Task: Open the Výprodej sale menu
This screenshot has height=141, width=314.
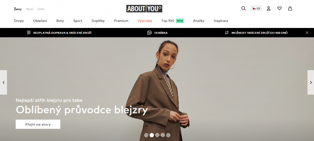Action: pos(145,21)
